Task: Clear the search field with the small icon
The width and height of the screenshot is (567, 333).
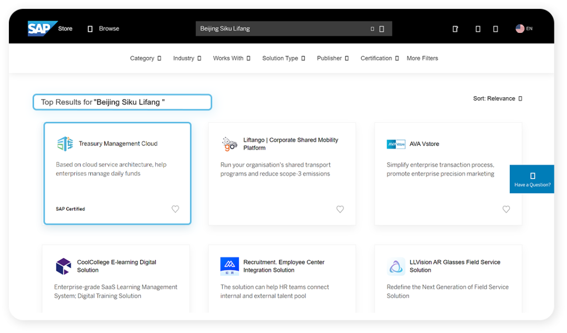Action: pyautogui.click(x=372, y=29)
